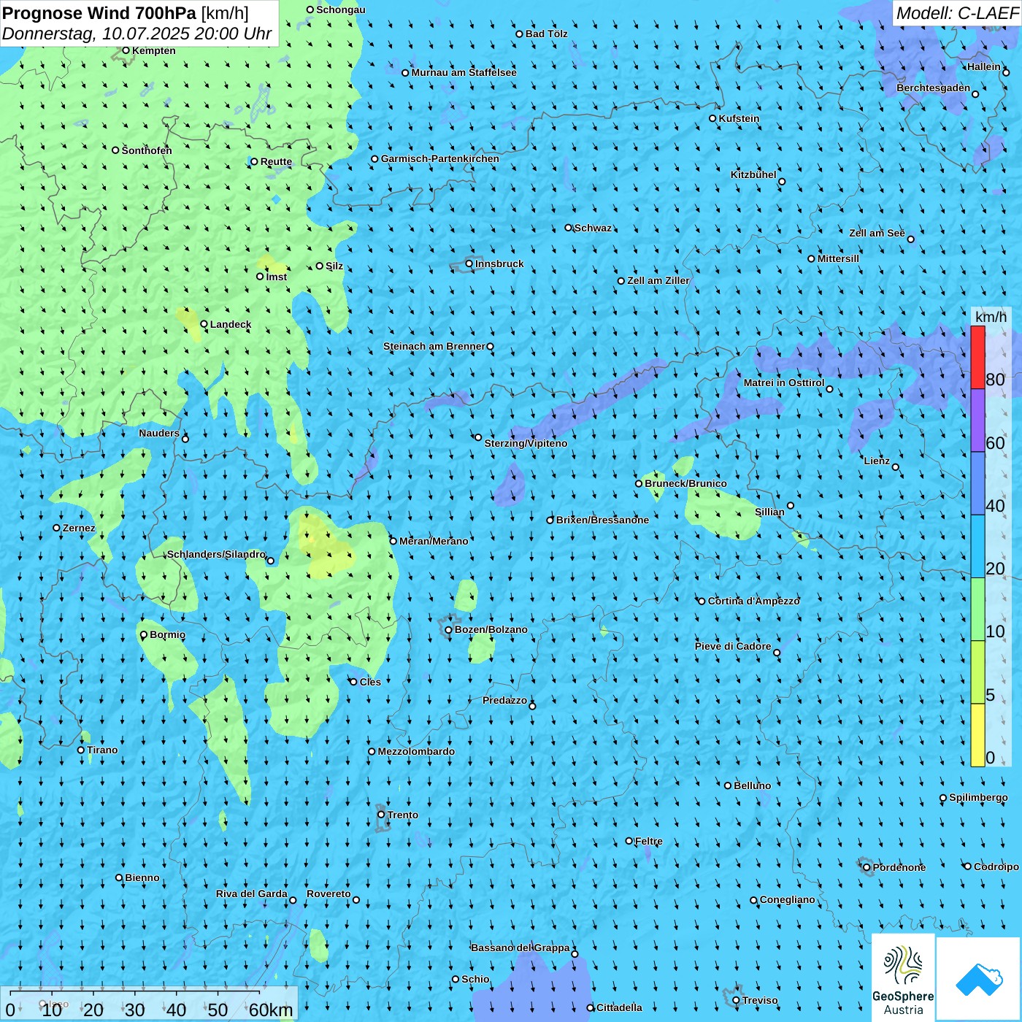
Task: Click the GeoSphere Austria logo
Action: [903, 978]
